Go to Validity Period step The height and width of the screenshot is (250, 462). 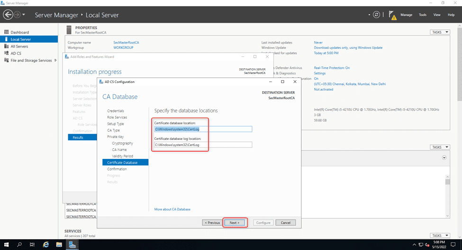[123, 156]
